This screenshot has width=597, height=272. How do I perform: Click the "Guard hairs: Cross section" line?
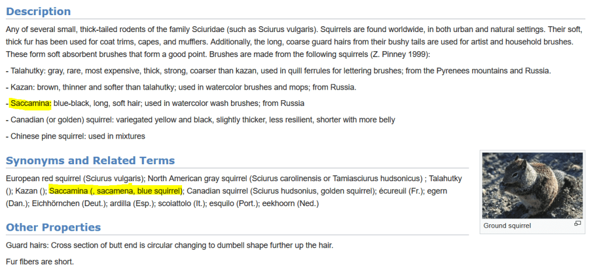point(169,245)
